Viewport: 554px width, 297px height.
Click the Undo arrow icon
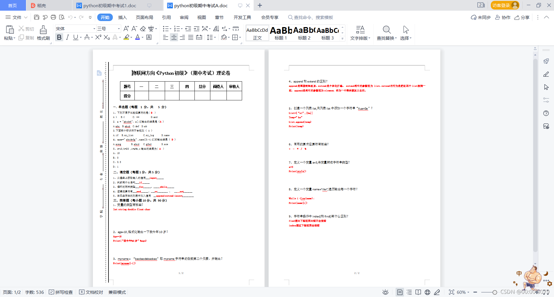[x=70, y=17]
